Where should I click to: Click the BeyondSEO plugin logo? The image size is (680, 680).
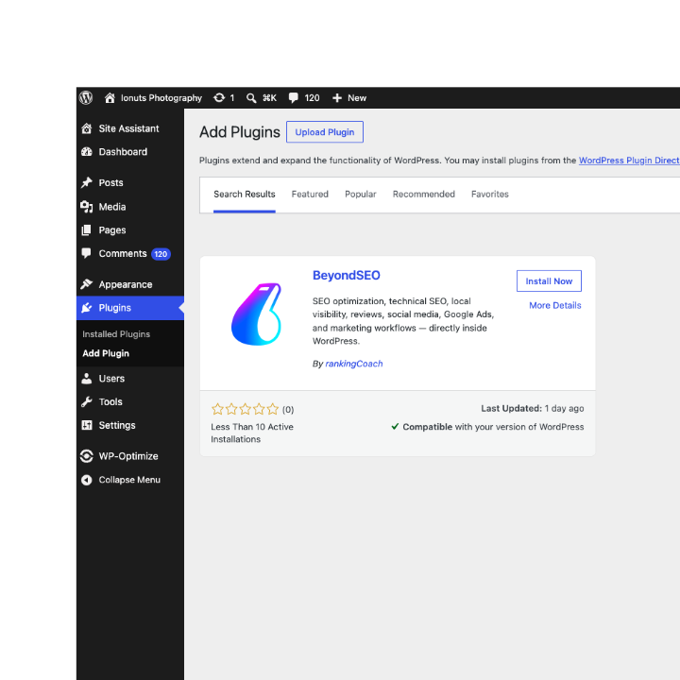[x=256, y=314]
